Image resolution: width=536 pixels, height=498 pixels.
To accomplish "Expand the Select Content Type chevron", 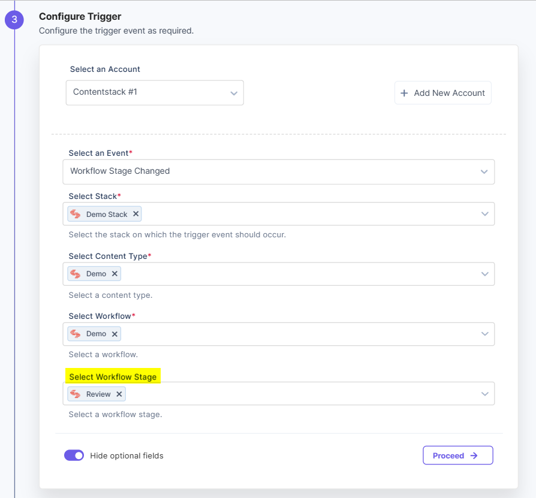I will click(484, 274).
